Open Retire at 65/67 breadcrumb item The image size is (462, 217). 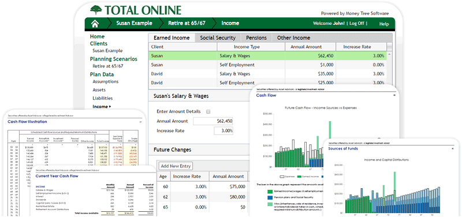point(187,23)
